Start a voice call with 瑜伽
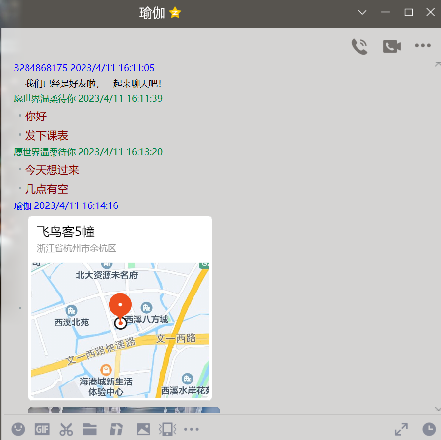The width and height of the screenshot is (441, 440). [x=359, y=46]
